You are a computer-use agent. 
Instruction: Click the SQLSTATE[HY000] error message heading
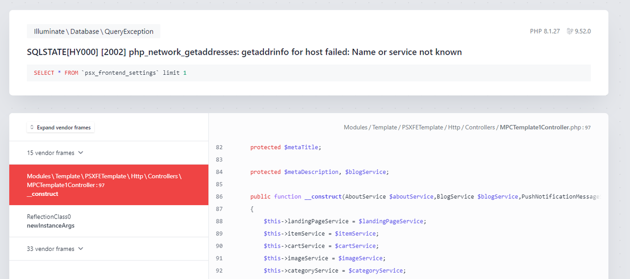coord(244,52)
